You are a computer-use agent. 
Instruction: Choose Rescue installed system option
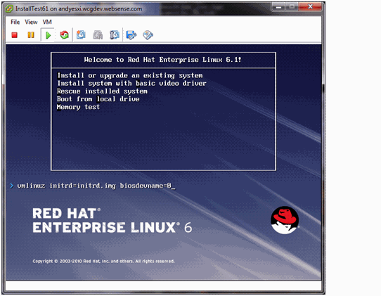pos(102,91)
